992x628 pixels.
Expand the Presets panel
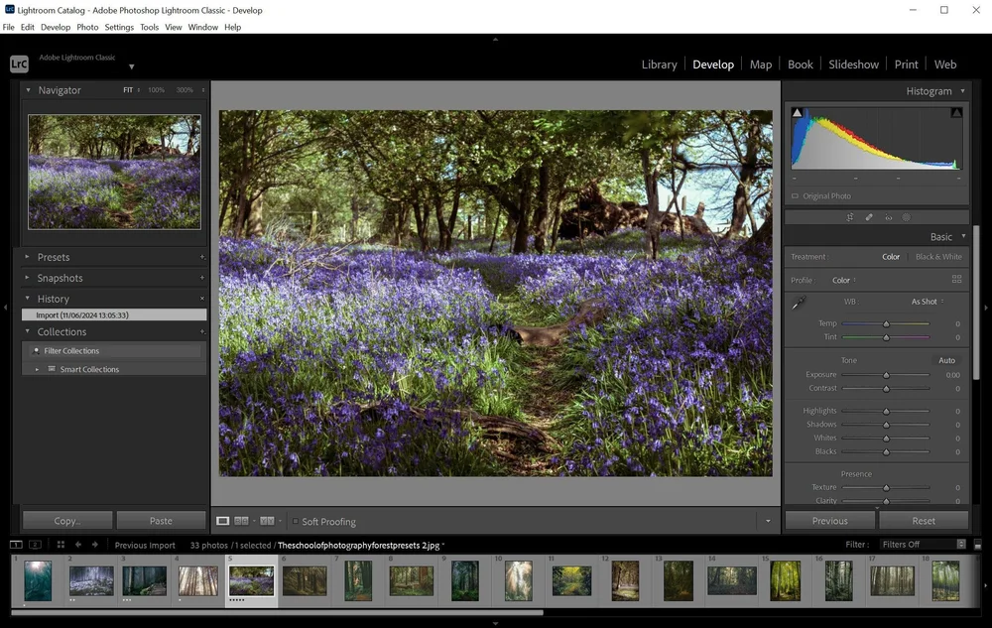(x=53, y=257)
